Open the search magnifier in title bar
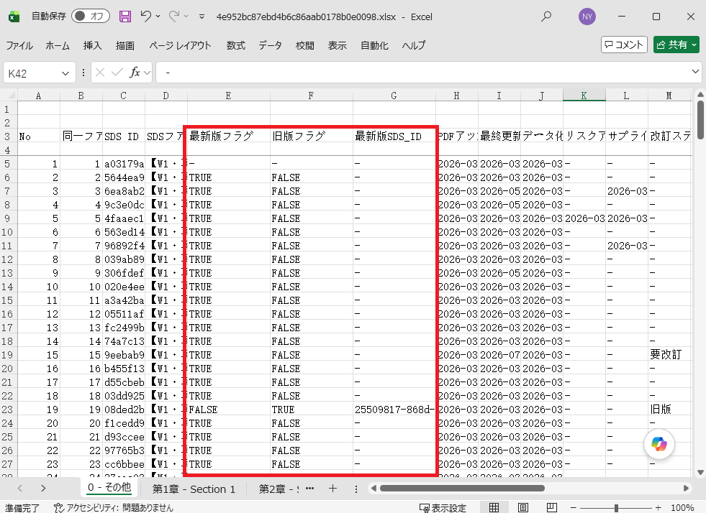 point(546,17)
